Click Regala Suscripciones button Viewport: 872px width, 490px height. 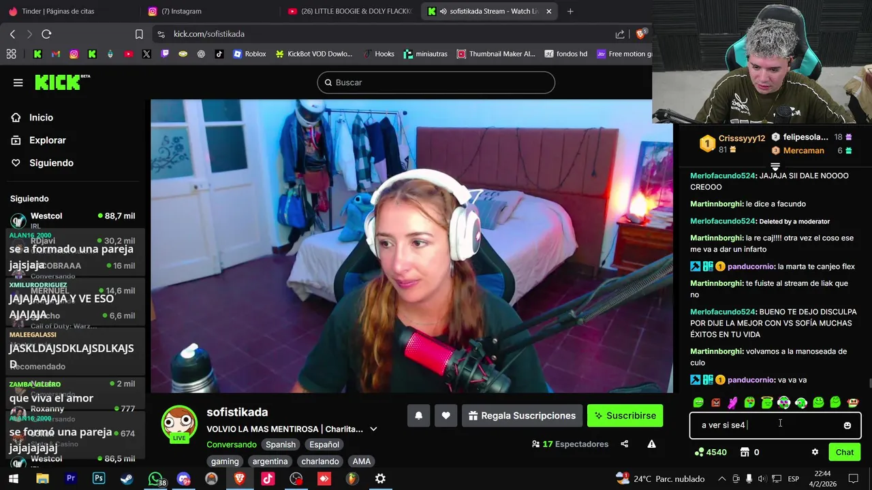tap(522, 416)
